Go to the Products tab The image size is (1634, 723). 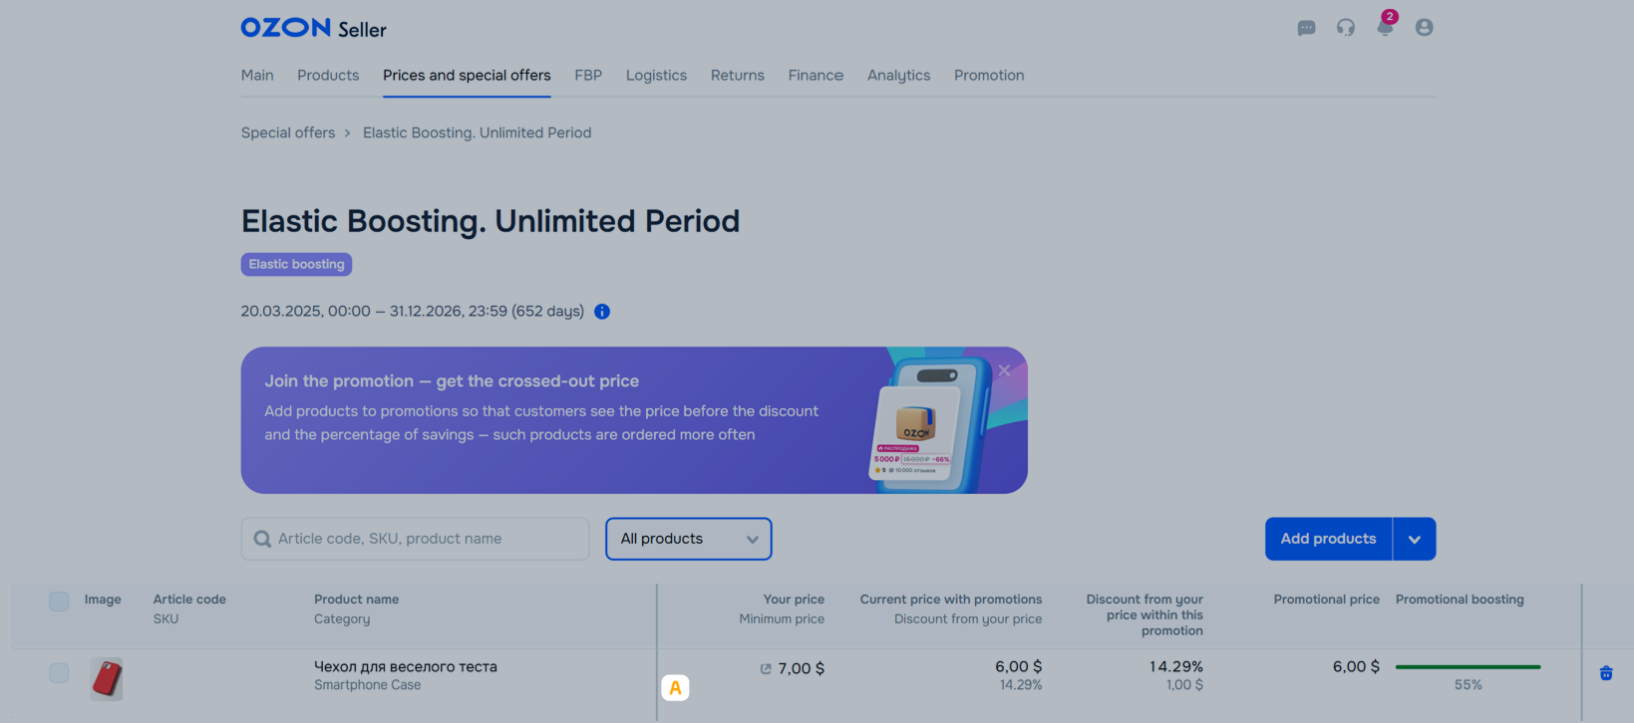click(328, 76)
